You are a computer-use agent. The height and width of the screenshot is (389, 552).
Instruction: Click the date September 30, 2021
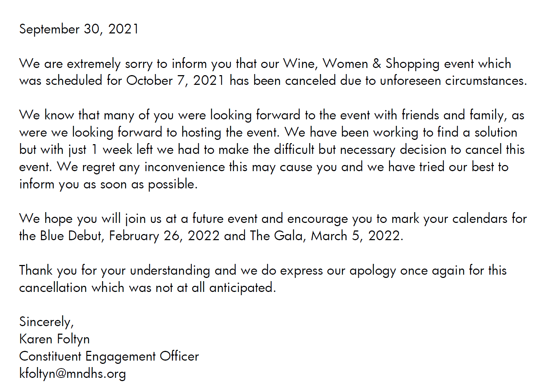click(79, 29)
